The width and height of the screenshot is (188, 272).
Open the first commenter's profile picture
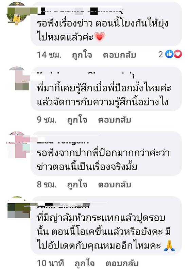pyautogui.click(x=17, y=13)
